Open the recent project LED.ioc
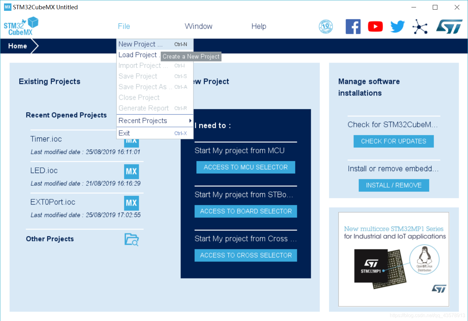Image resolution: width=468 pixels, height=321 pixels. point(44,171)
